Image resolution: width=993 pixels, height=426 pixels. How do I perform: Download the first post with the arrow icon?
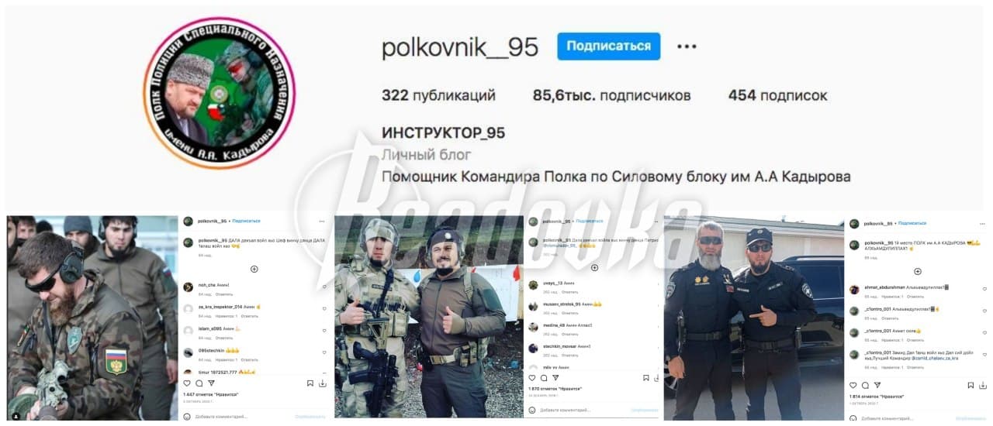click(x=323, y=383)
